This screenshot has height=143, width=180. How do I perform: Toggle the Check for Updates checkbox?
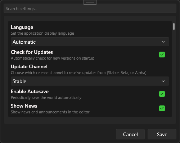point(162,55)
